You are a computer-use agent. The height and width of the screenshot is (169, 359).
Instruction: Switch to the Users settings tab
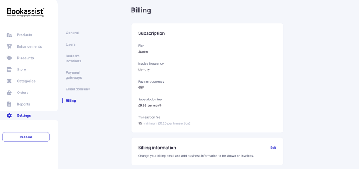[71, 44]
